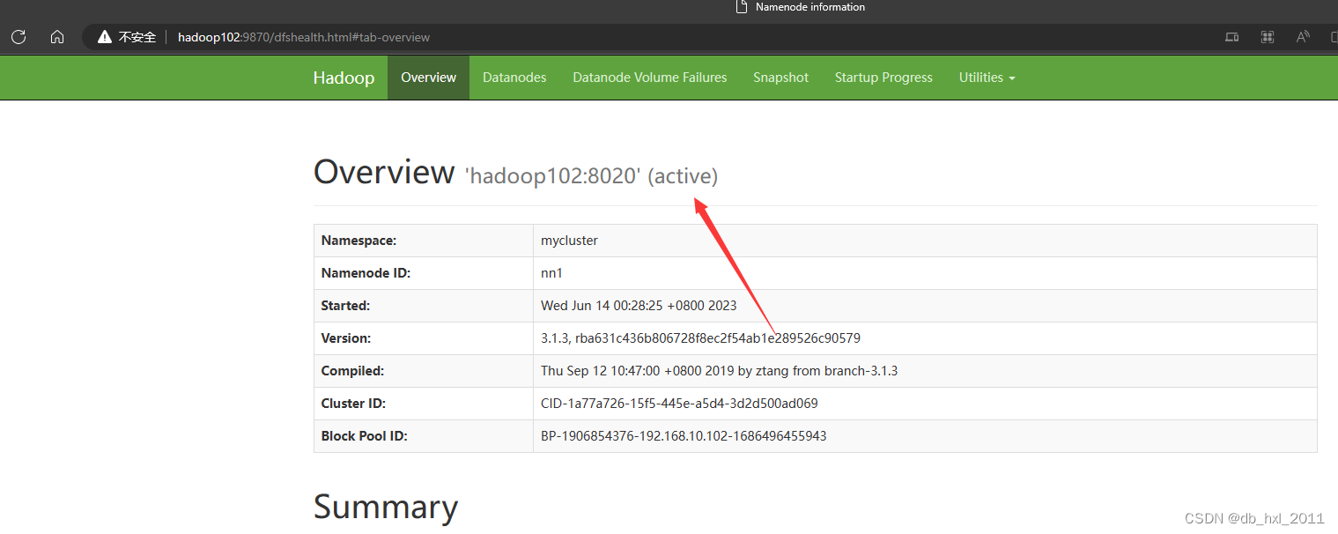Click the Block Pool ID value cell

(x=684, y=435)
